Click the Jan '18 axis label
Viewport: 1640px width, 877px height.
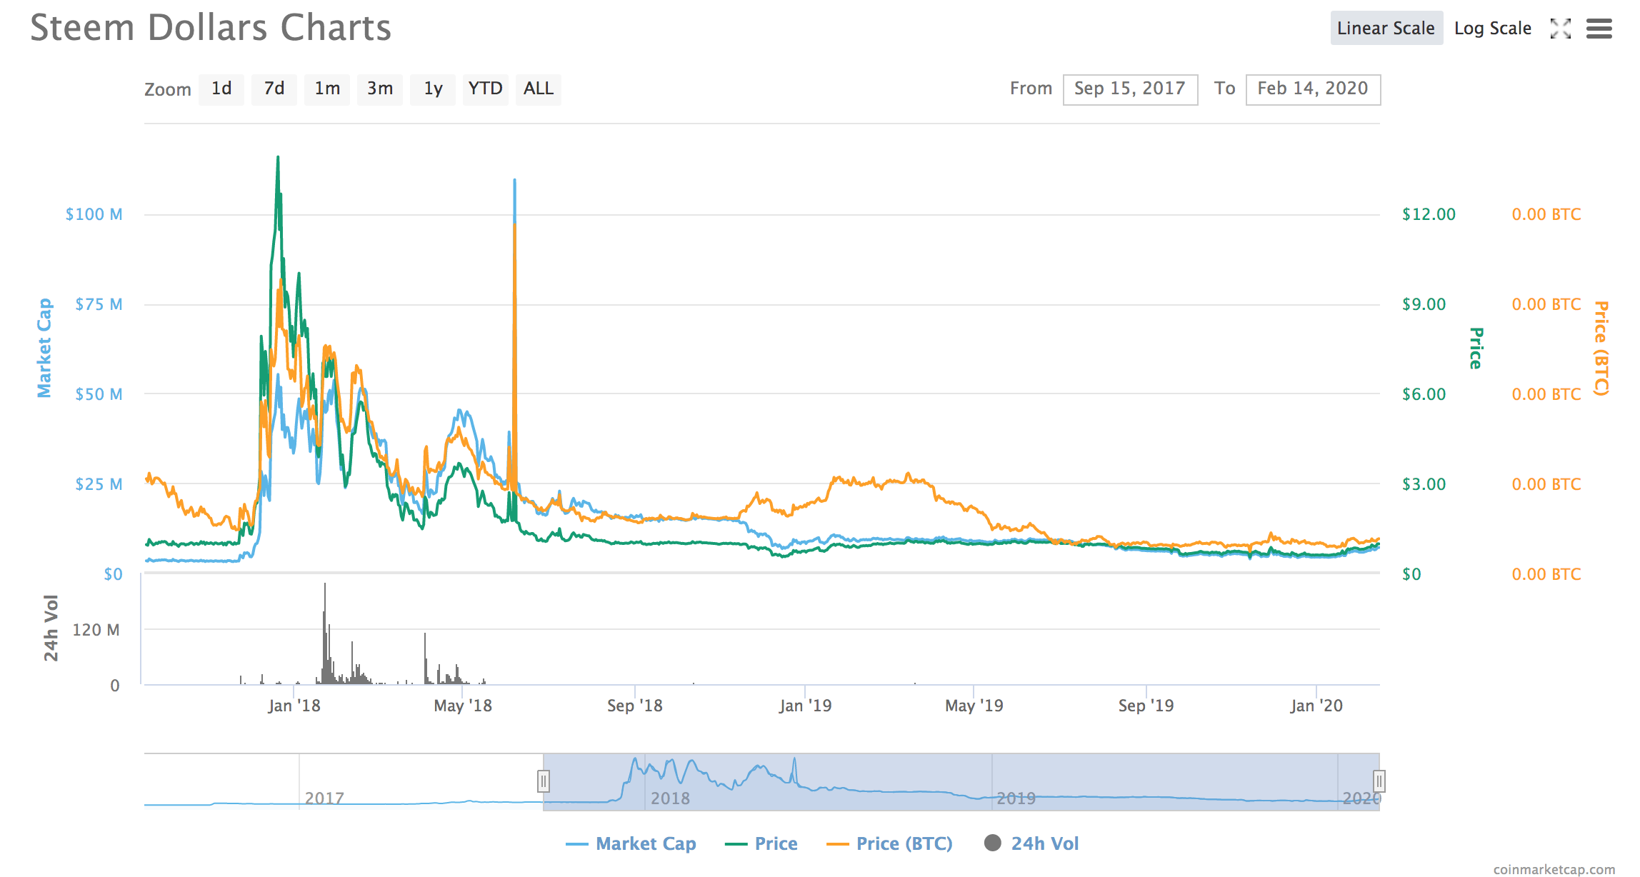tap(294, 706)
